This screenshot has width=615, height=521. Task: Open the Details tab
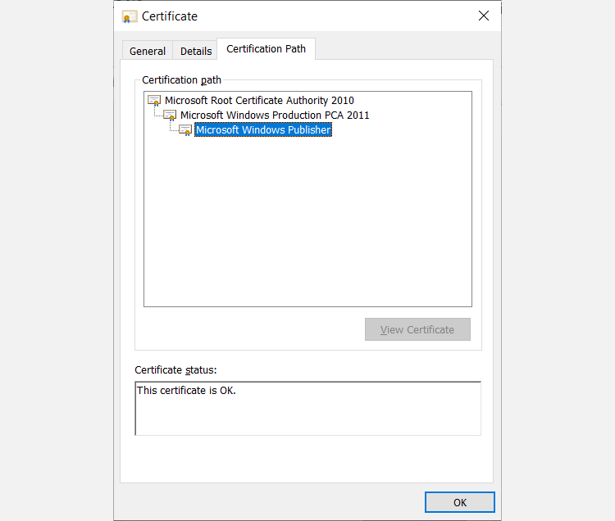[x=196, y=51]
